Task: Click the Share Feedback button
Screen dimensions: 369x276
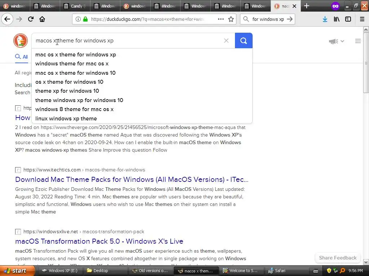Action: [x=338, y=258]
